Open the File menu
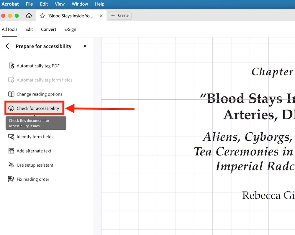Image resolution: width=295 pixels, height=235 pixels. point(29,4)
